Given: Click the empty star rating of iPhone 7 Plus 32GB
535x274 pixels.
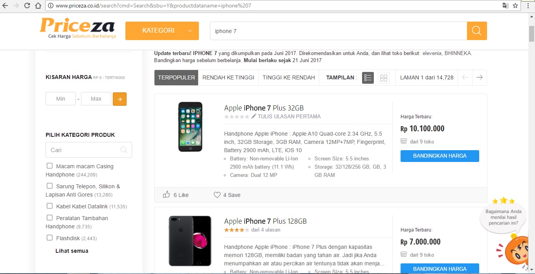Looking at the screenshot, I should 237,116.
